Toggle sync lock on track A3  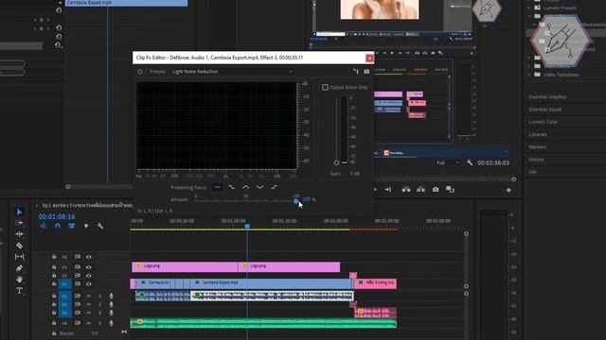(x=78, y=313)
